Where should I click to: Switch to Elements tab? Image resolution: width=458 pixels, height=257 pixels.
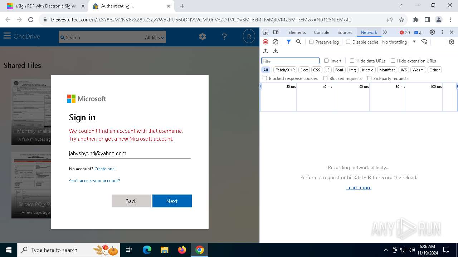(x=297, y=32)
